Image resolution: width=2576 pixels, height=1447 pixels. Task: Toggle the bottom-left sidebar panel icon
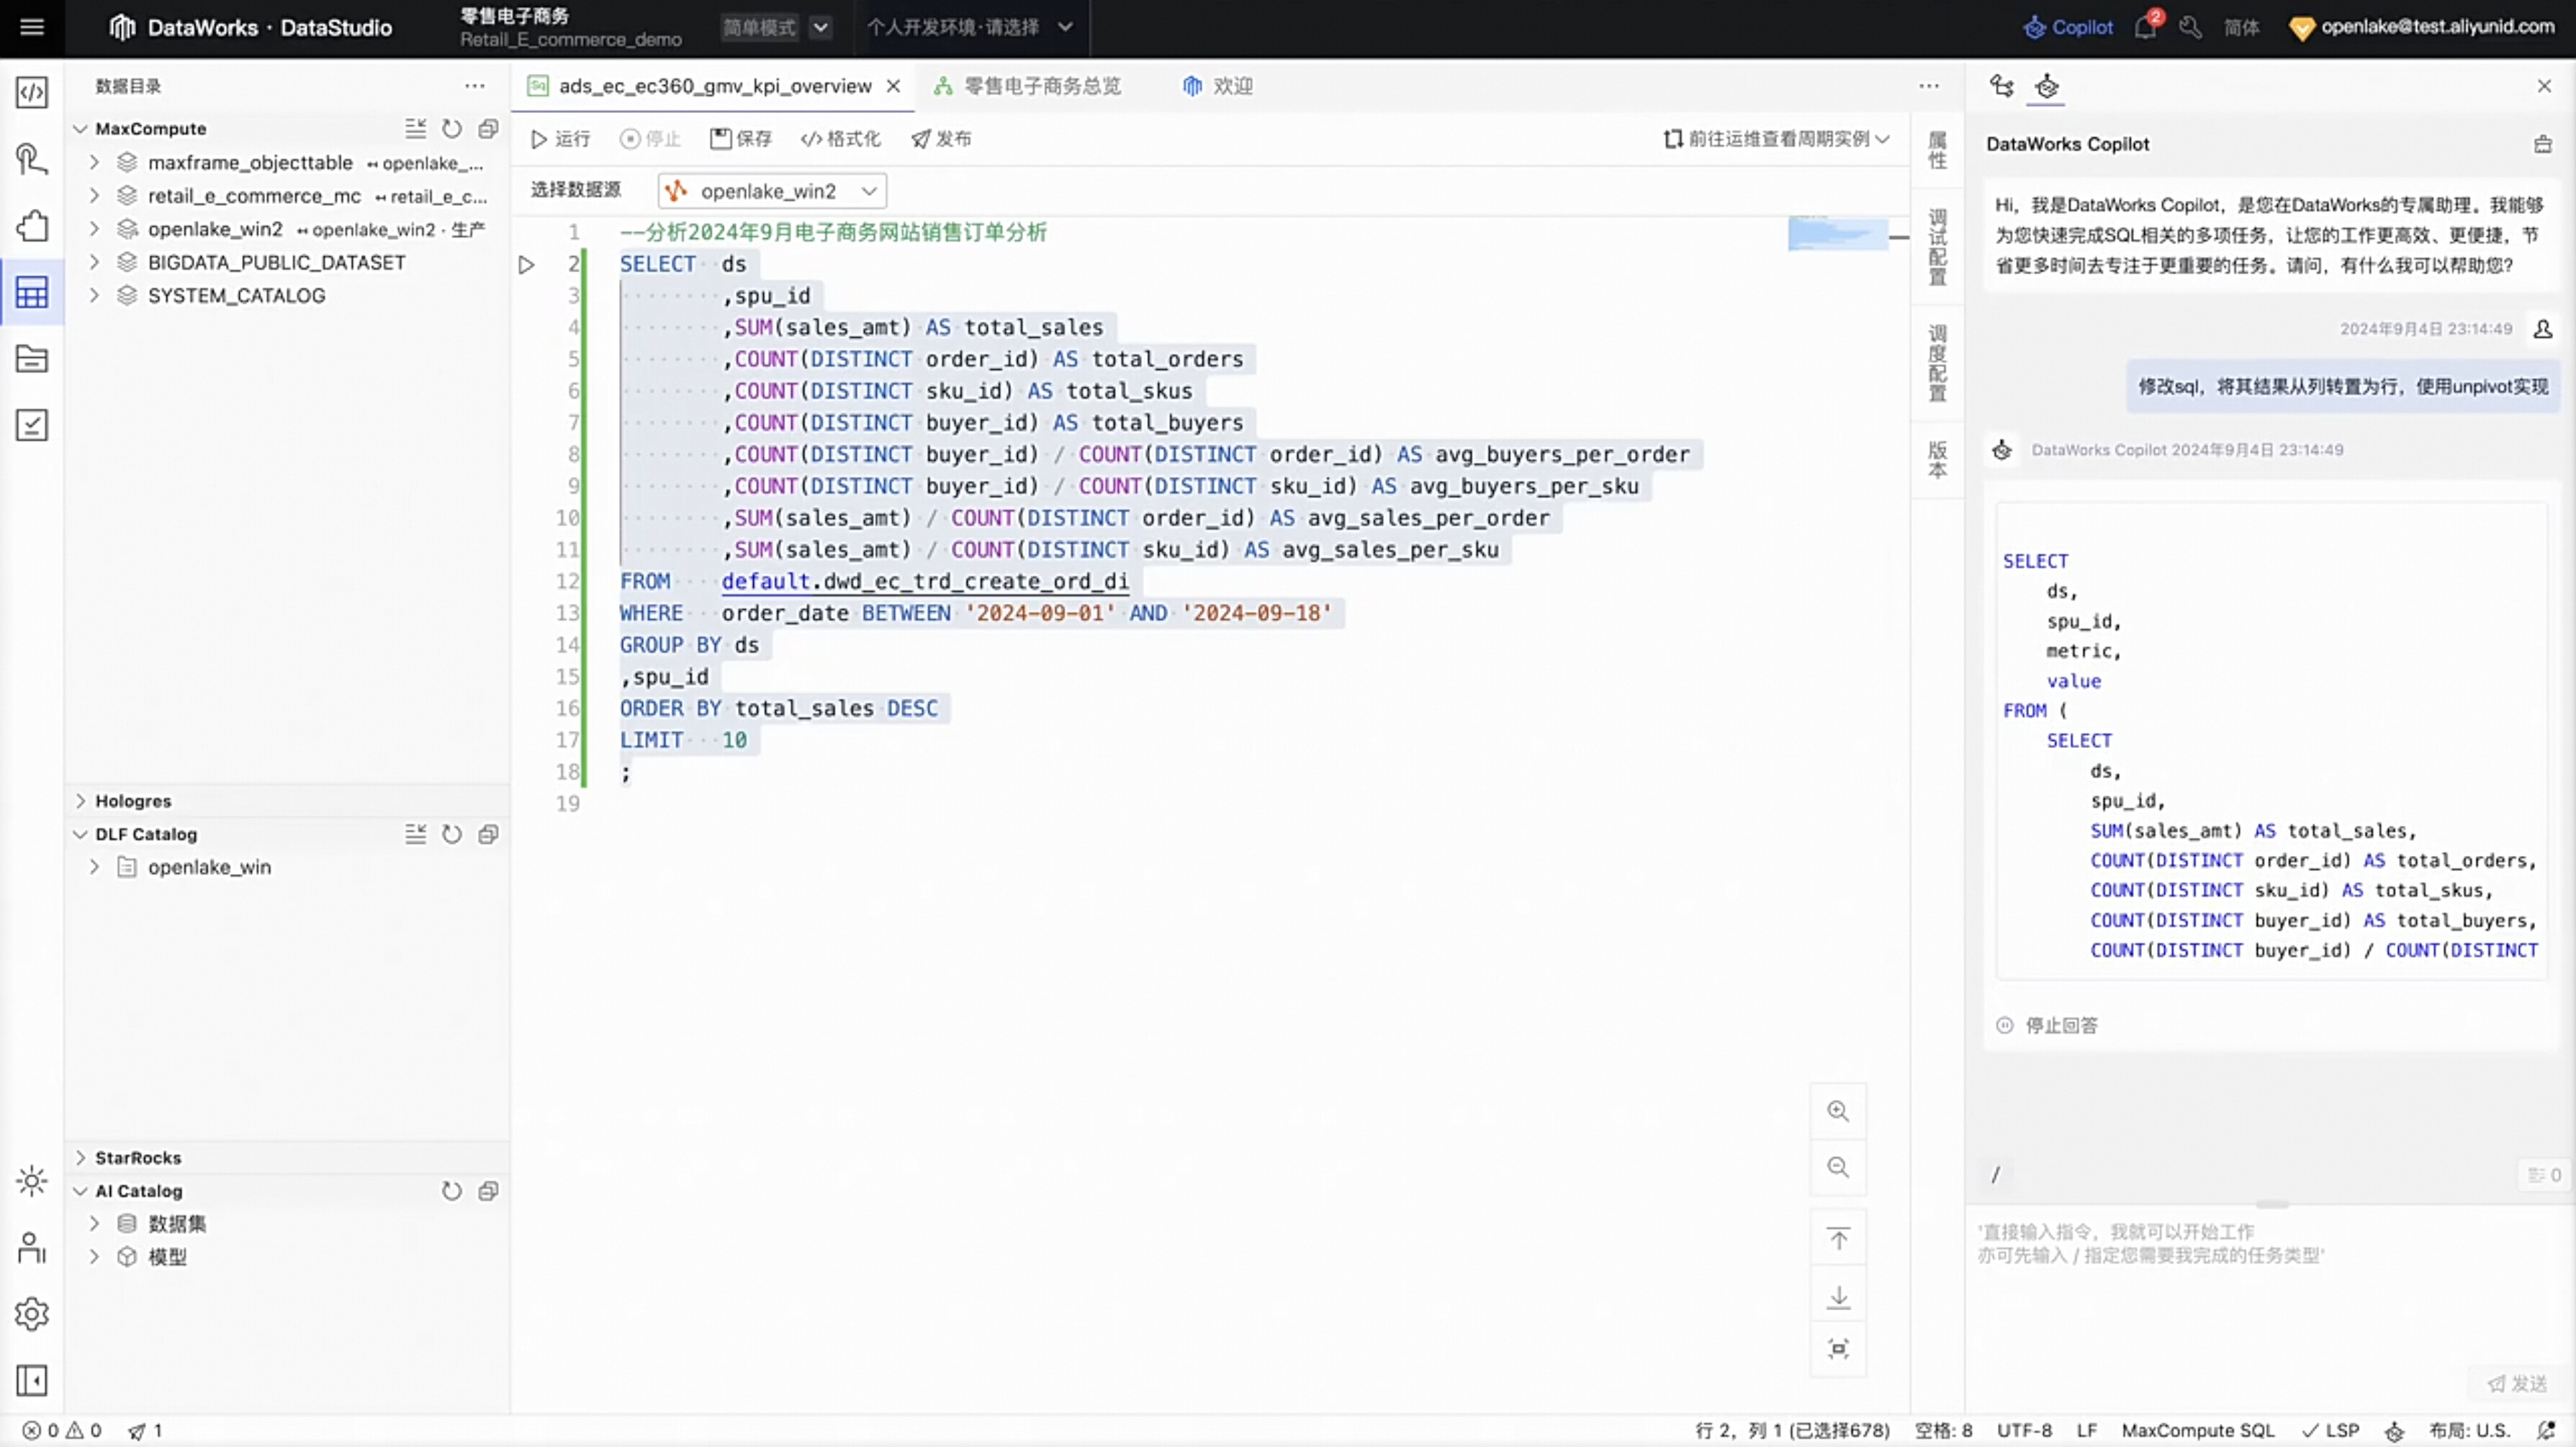[32, 1380]
